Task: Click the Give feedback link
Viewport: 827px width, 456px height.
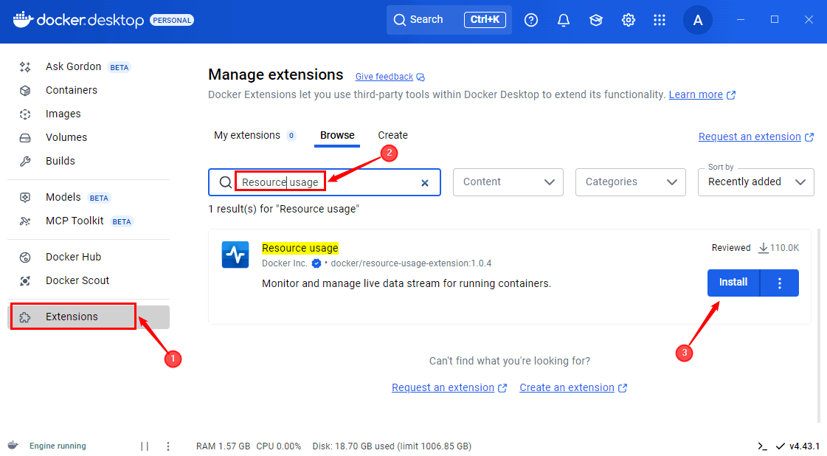Action: point(384,77)
